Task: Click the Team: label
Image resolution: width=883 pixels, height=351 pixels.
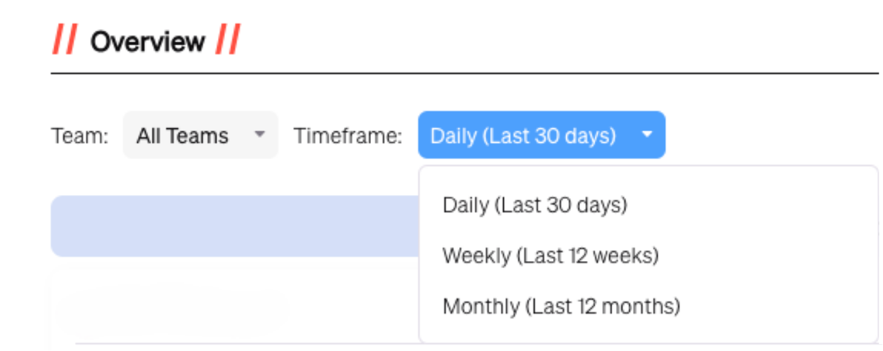Action: [x=79, y=136]
